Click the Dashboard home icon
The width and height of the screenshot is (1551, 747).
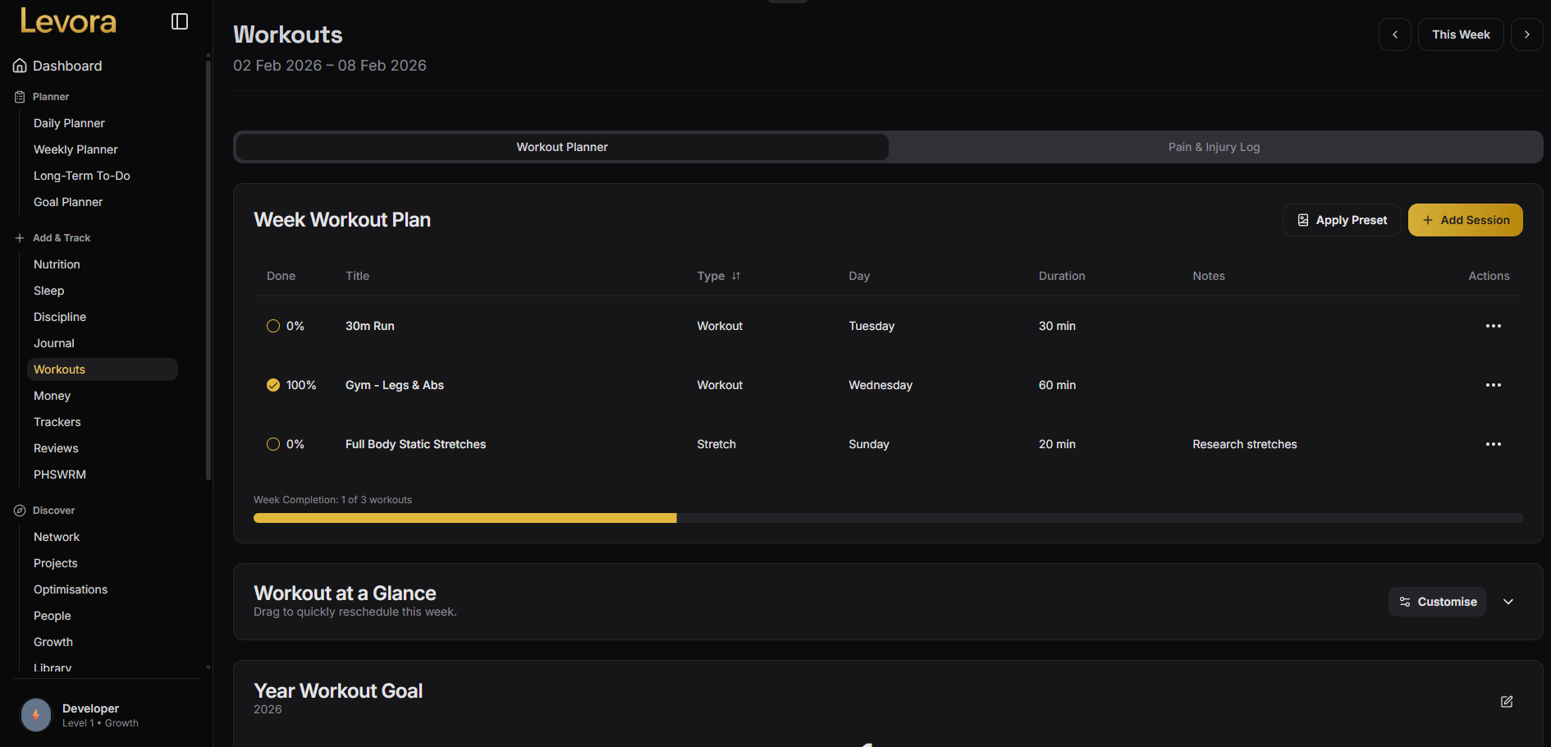19,65
